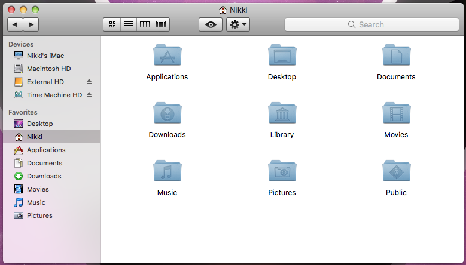Click the "Library" folder name label

click(x=282, y=135)
